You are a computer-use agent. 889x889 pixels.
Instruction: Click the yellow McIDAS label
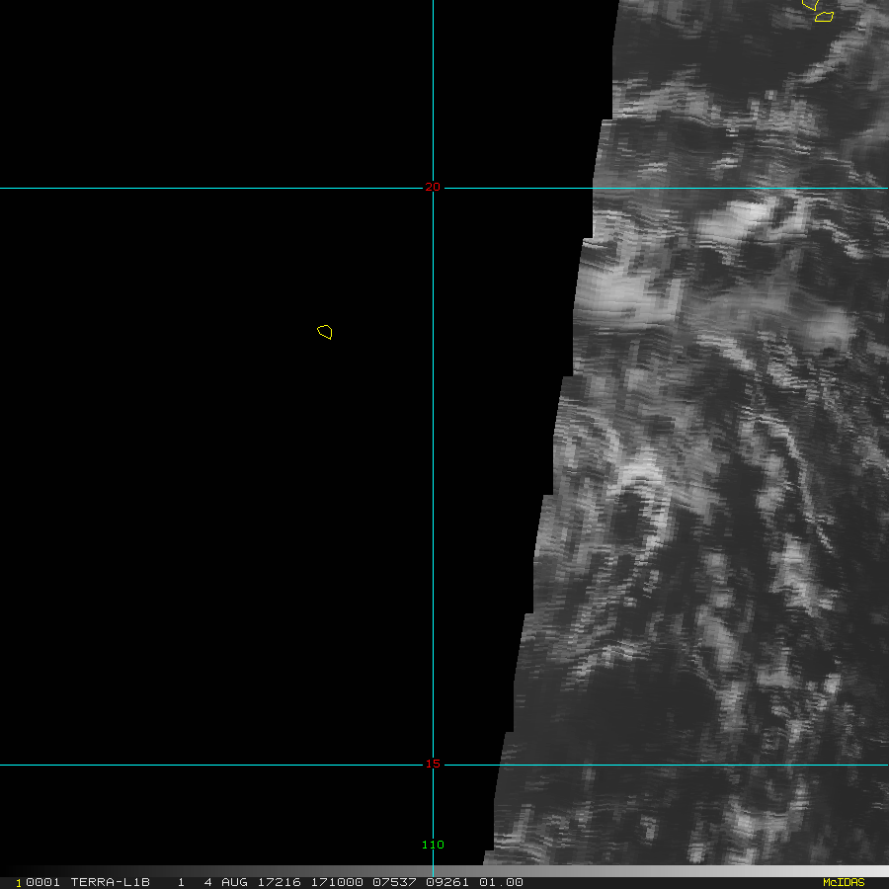tap(843, 882)
